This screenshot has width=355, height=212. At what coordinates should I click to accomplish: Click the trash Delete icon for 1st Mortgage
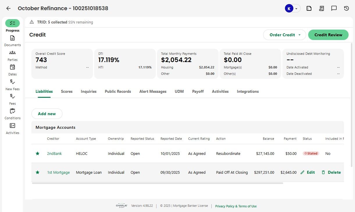(323, 172)
